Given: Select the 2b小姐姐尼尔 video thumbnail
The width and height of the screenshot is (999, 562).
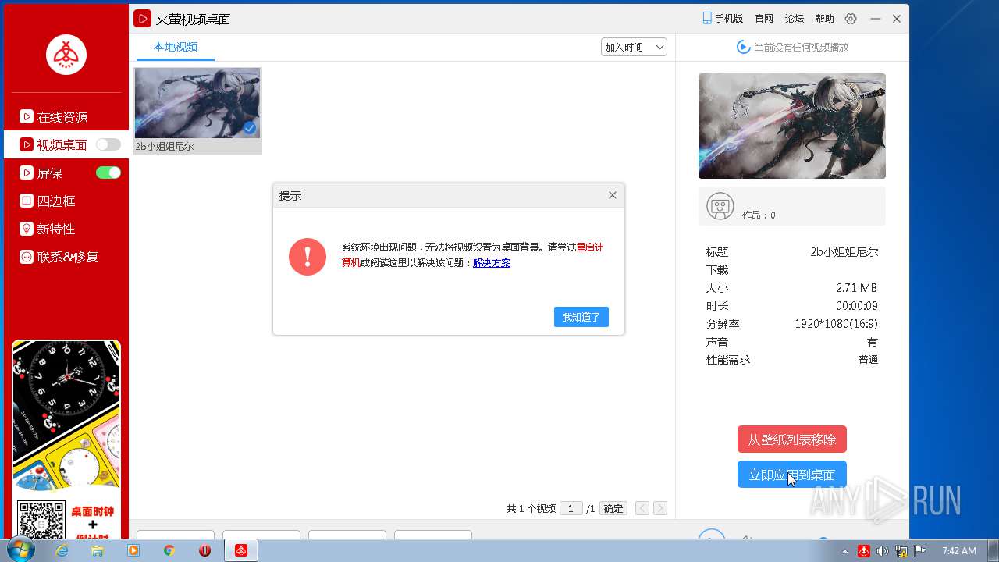Looking at the screenshot, I should pos(197,103).
